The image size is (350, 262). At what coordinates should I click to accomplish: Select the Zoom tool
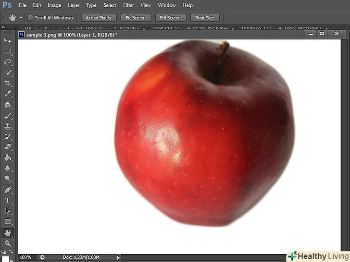[x=8, y=243]
